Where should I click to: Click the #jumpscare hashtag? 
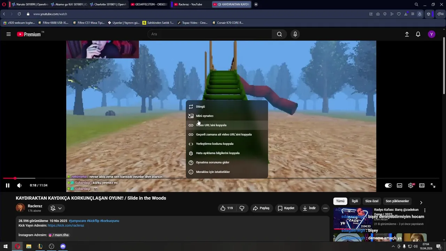pos(77,221)
